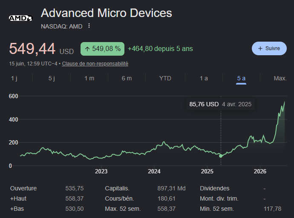The width and height of the screenshot is (294, 218).
Task: Click the Cours/bén. value 180,61
Action: click(167, 198)
